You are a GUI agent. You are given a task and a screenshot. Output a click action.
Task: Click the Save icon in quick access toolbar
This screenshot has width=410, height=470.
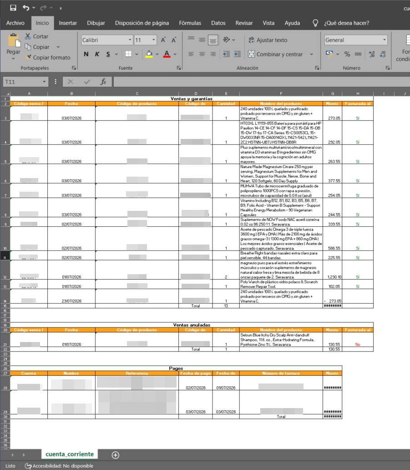pos(13,8)
